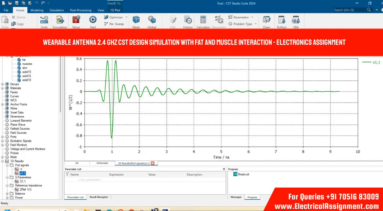Switch to the Post-Processing ribbon tab
383x211 pixels.
pos(81,10)
